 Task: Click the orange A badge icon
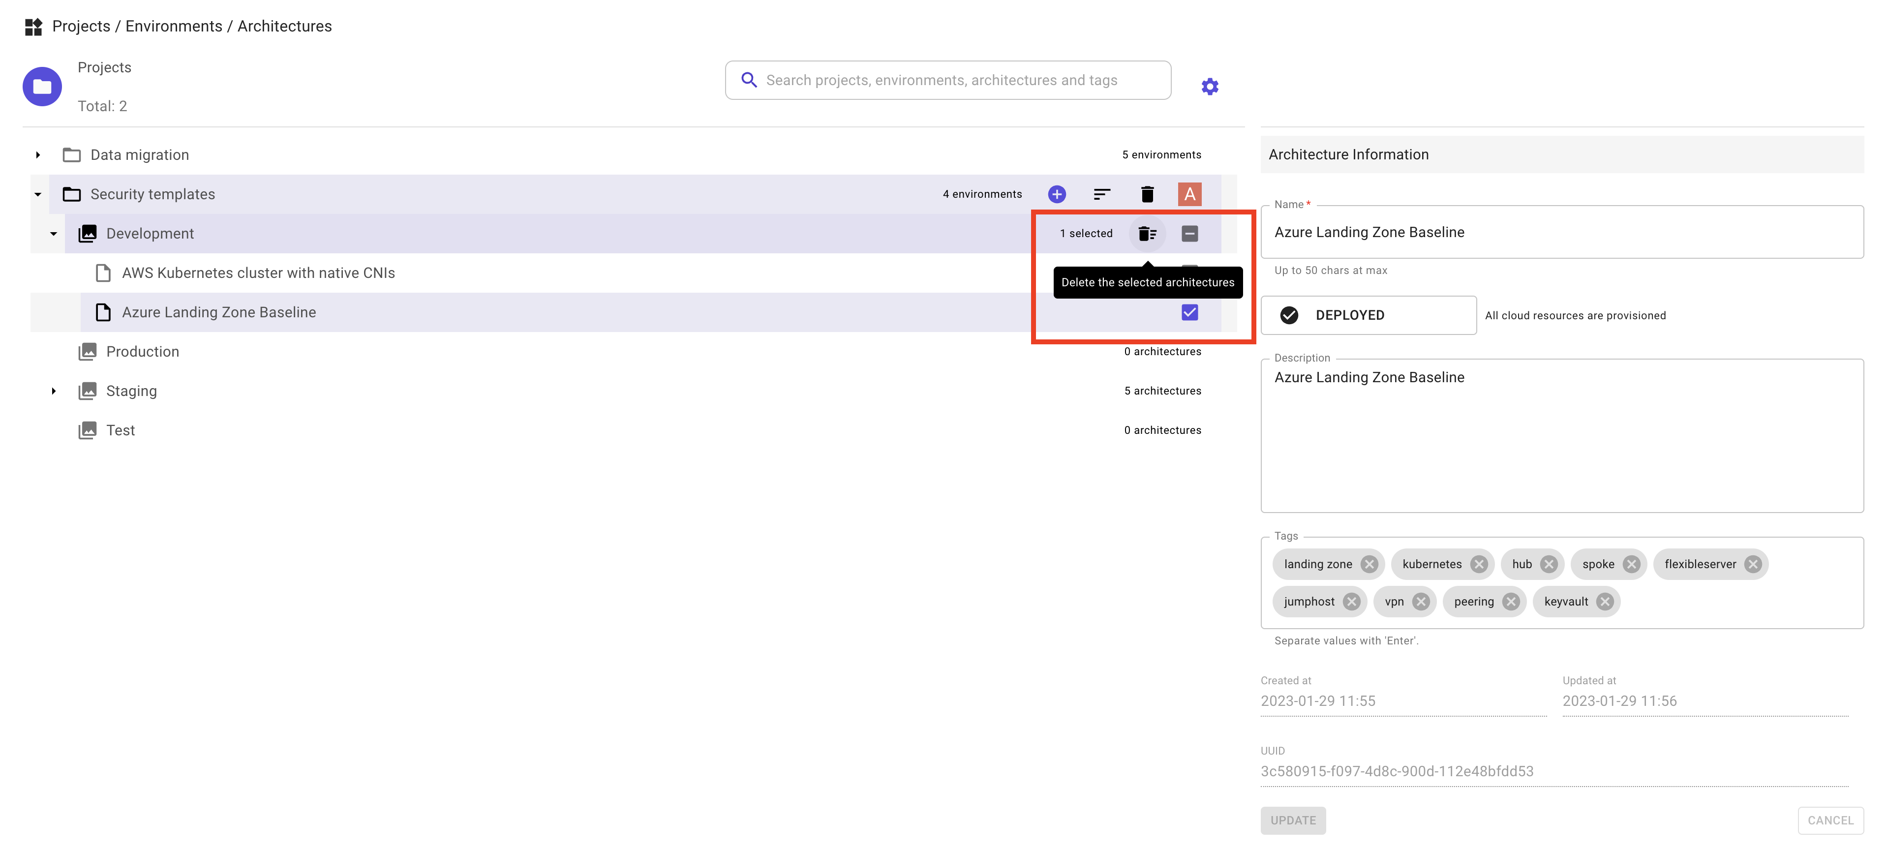coord(1189,194)
